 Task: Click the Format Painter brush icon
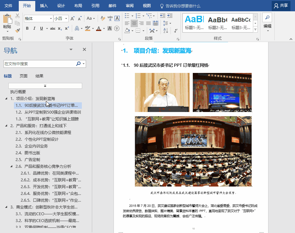(x=17, y=31)
